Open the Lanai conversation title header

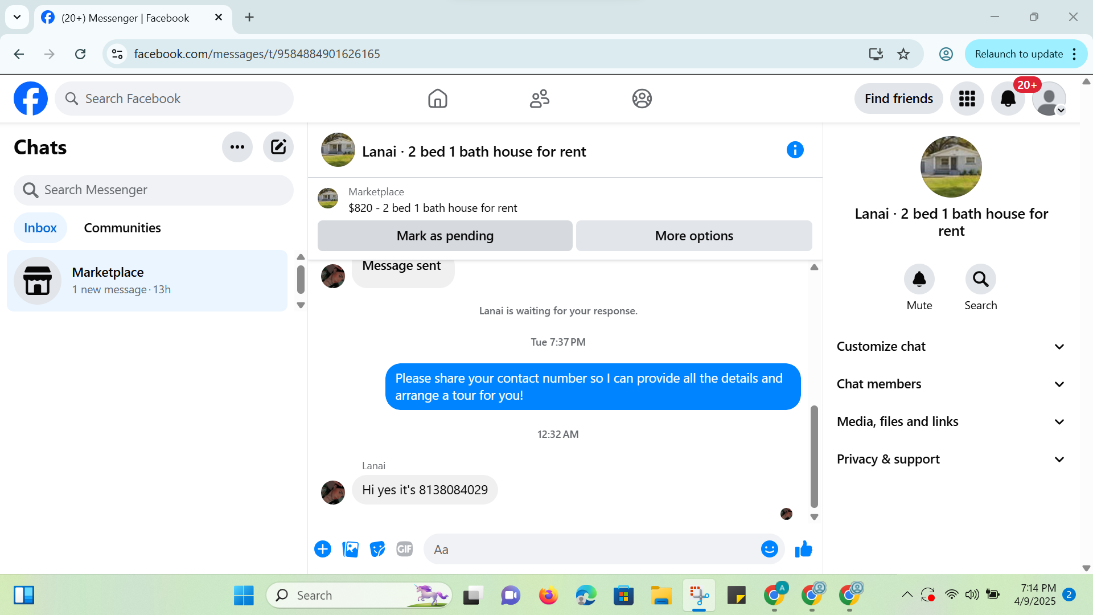(x=474, y=151)
